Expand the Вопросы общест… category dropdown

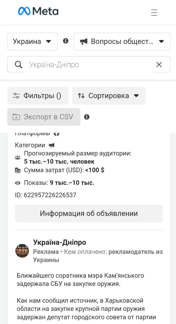[x=122, y=42]
